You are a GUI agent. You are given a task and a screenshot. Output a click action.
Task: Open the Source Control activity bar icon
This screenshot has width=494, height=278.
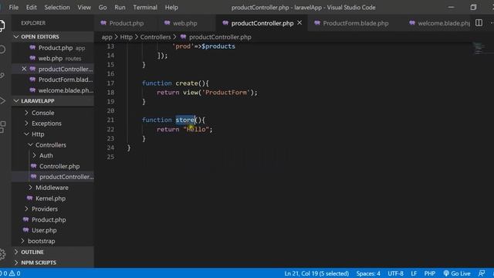(x=2, y=75)
